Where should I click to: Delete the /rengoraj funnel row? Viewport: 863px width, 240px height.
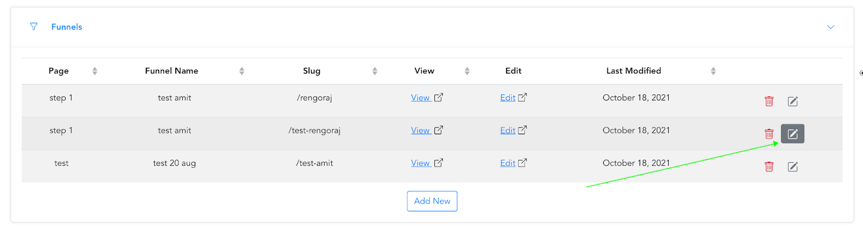click(x=769, y=101)
